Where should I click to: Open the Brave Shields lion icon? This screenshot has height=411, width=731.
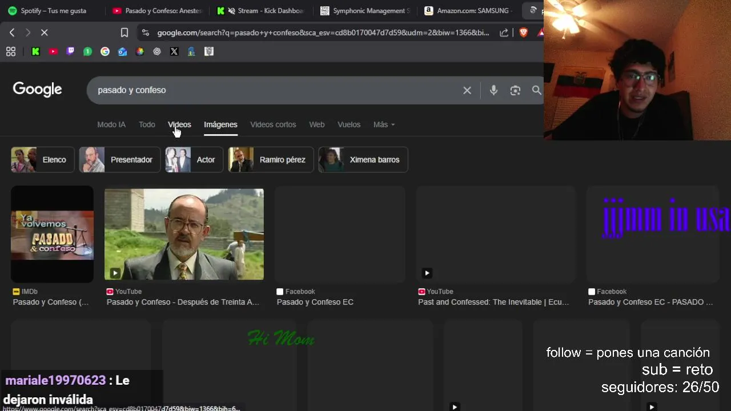tap(523, 33)
